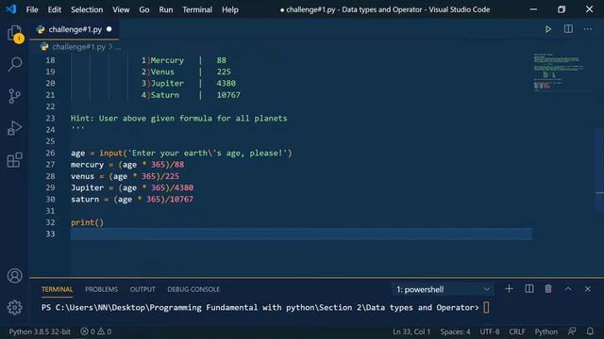
Task: Open the File menu
Action: pyautogui.click(x=32, y=9)
